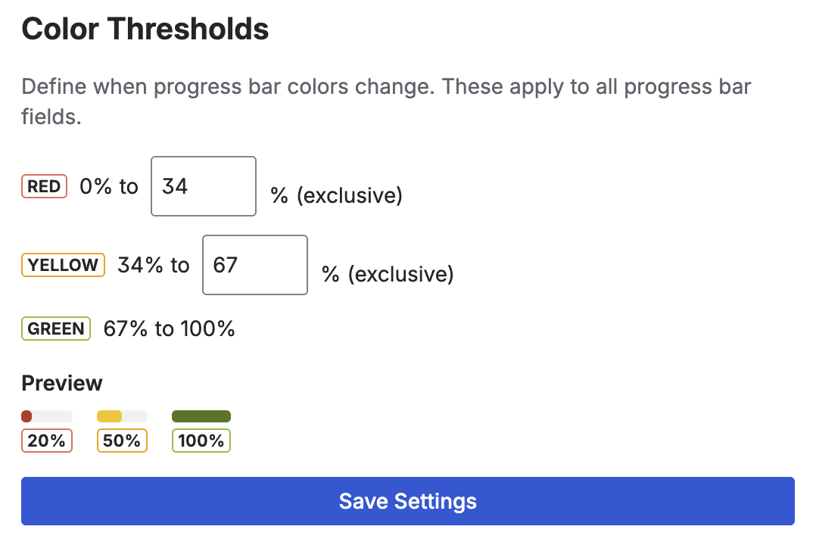
Task: Click the 0% to label in the RED row
Action: click(108, 186)
